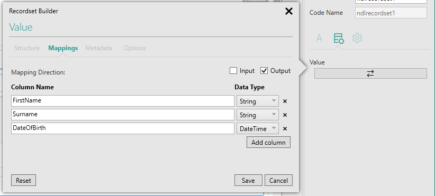Select the data settings panel icon

pos(339,39)
